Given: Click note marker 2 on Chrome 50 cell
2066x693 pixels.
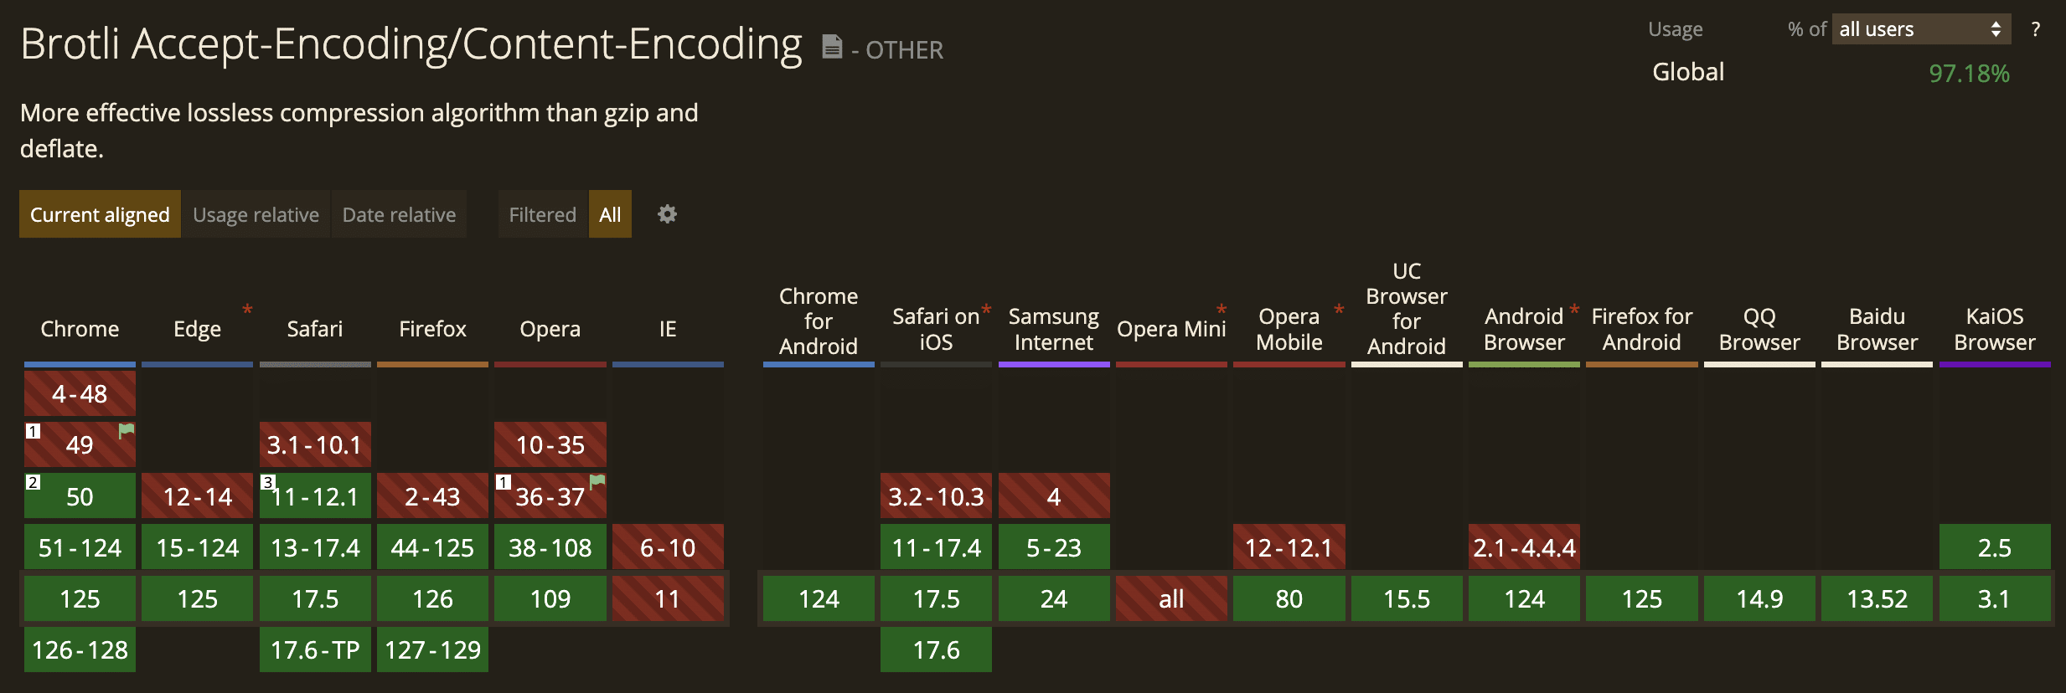Looking at the screenshot, I should click(32, 482).
